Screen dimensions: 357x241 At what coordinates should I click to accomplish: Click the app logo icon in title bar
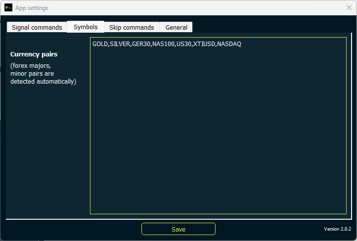[x=8, y=8]
